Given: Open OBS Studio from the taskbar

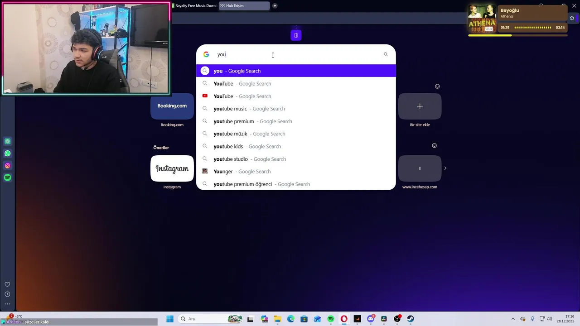Looking at the screenshot, I should [397, 319].
